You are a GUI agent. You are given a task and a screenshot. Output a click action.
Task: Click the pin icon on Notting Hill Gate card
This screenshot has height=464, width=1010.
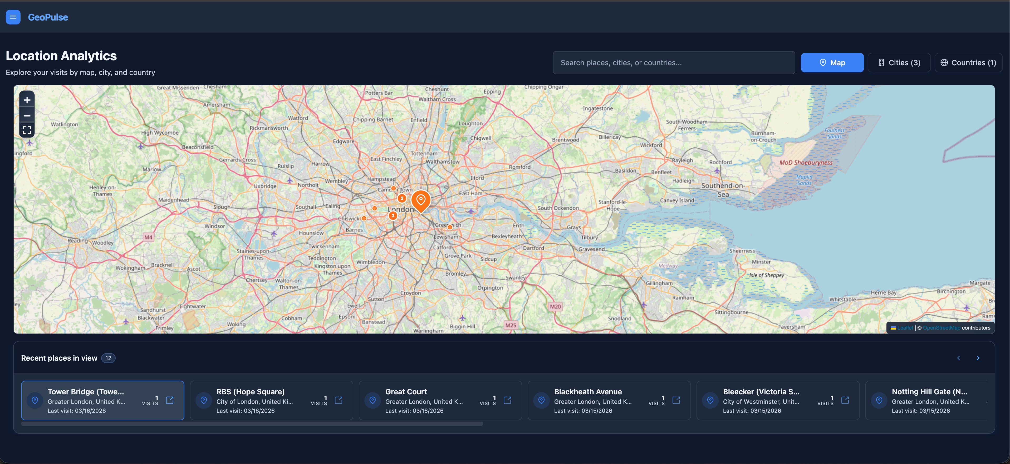pyautogui.click(x=879, y=400)
